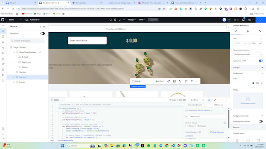Open more options on selected Section layer
The image size is (266, 149).
point(43,77)
